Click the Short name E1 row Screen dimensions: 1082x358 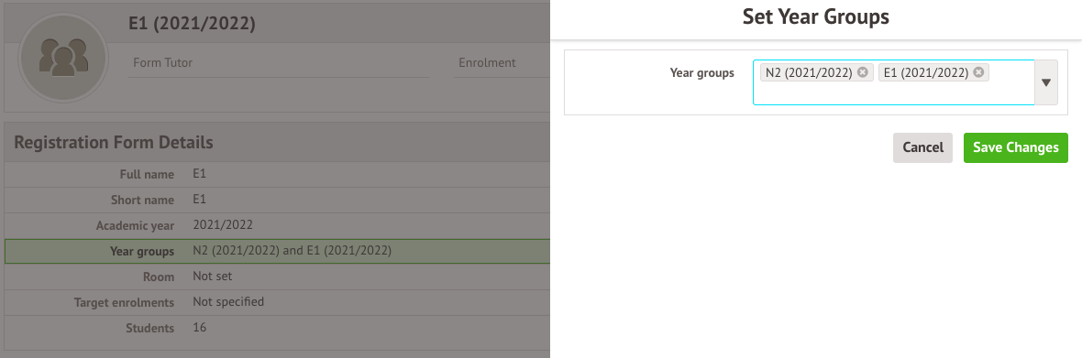point(278,200)
